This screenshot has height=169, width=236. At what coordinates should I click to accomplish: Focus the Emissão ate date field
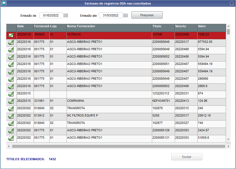tap(111, 15)
